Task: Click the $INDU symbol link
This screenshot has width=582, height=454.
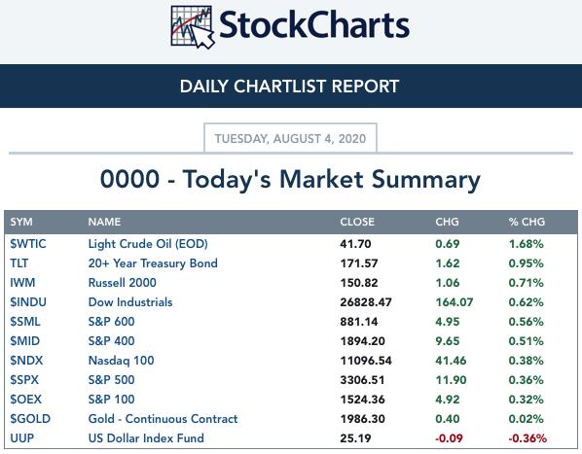Action: (28, 302)
